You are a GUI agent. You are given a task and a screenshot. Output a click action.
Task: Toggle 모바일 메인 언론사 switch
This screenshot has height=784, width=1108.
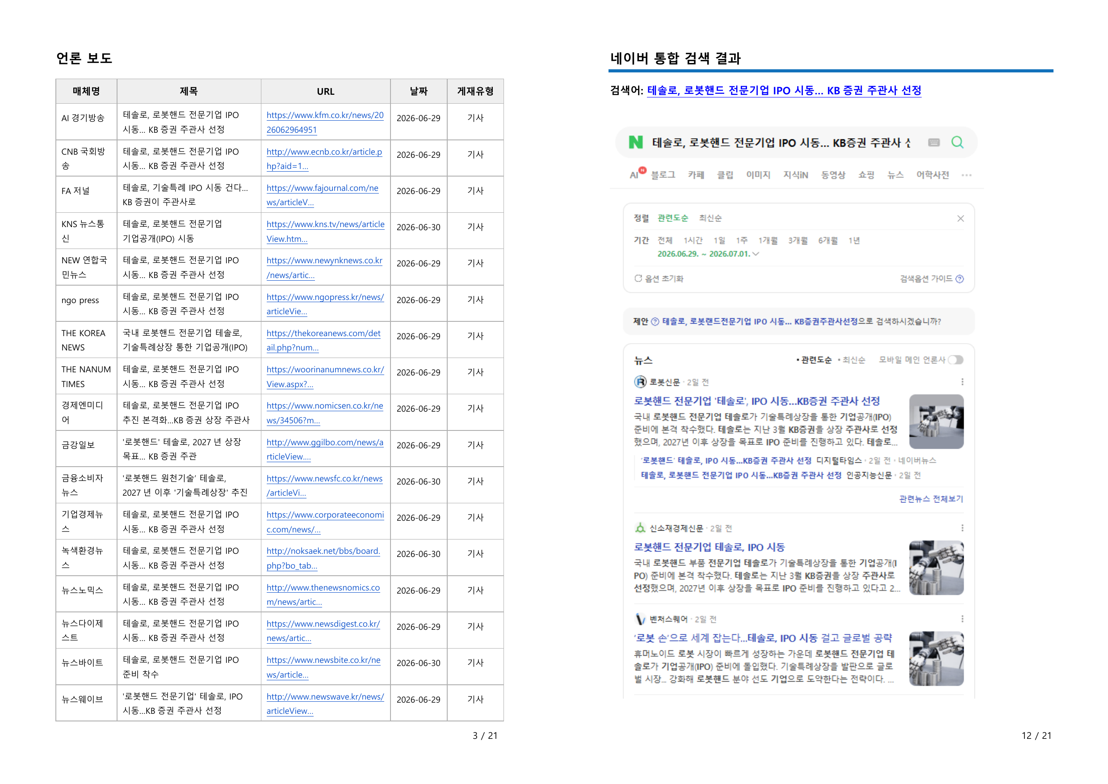point(955,360)
